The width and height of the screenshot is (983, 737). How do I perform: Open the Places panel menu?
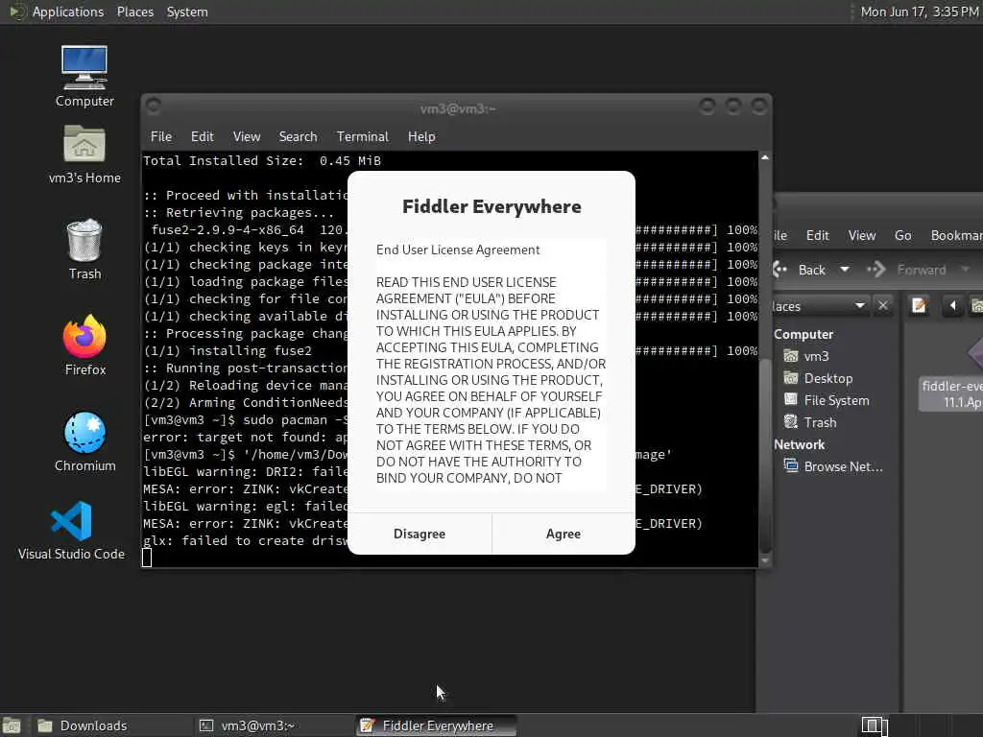tap(134, 12)
